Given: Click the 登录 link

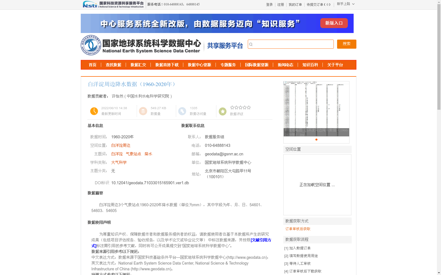Looking at the screenshot, I should (269, 5).
